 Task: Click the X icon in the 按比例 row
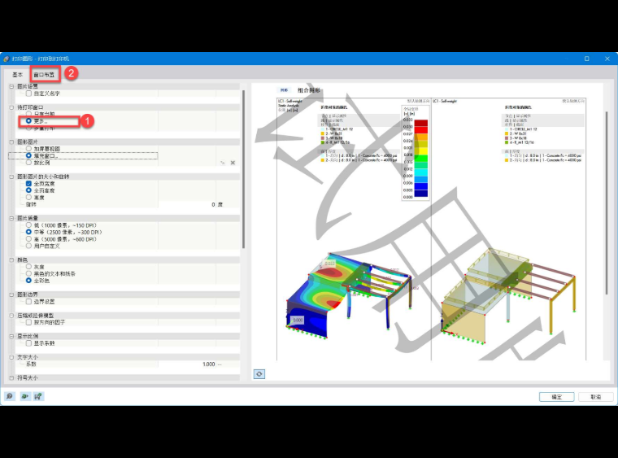(233, 163)
